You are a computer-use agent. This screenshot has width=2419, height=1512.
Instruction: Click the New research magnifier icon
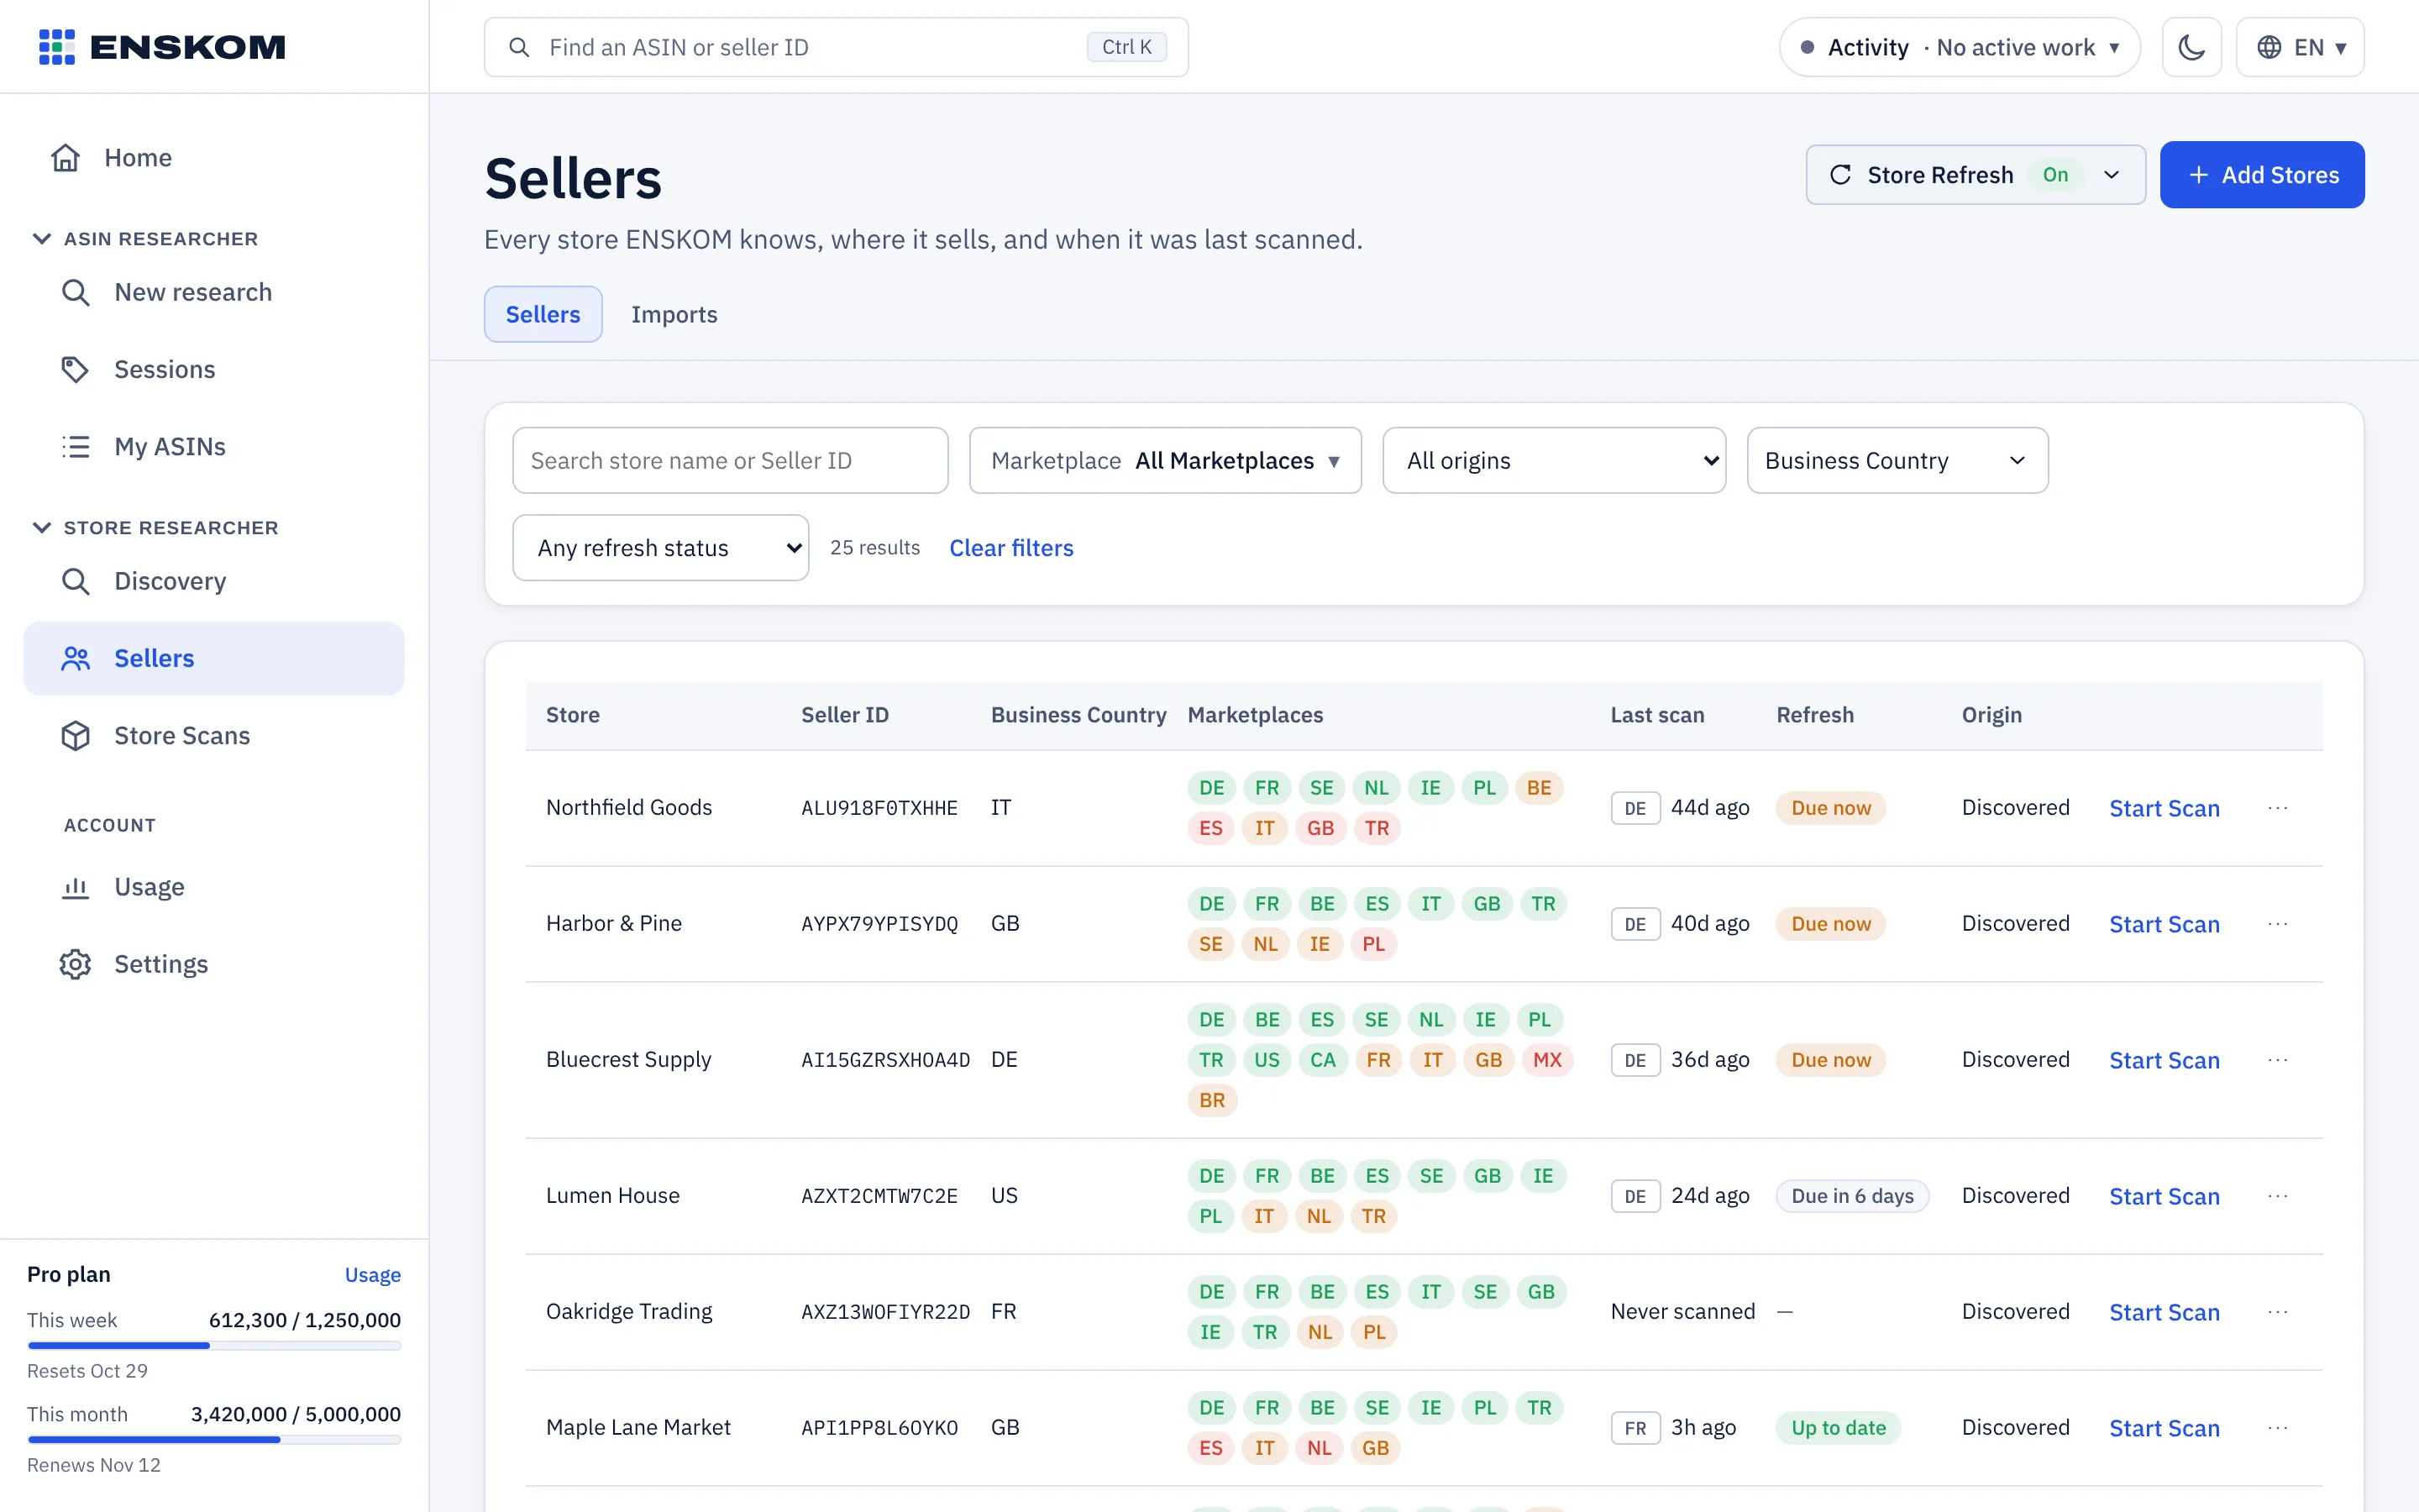[x=76, y=292]
